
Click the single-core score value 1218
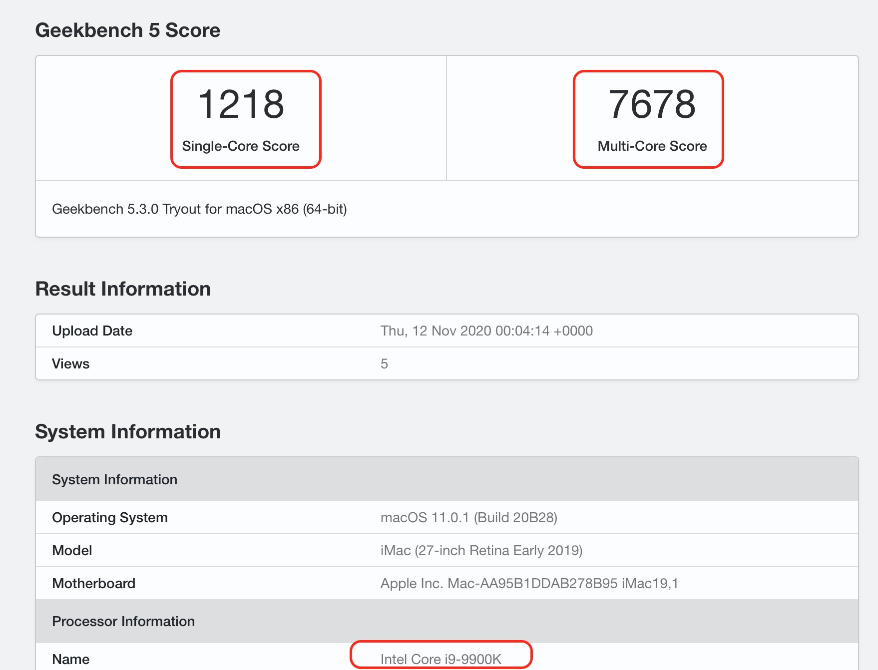pos(241,104)
